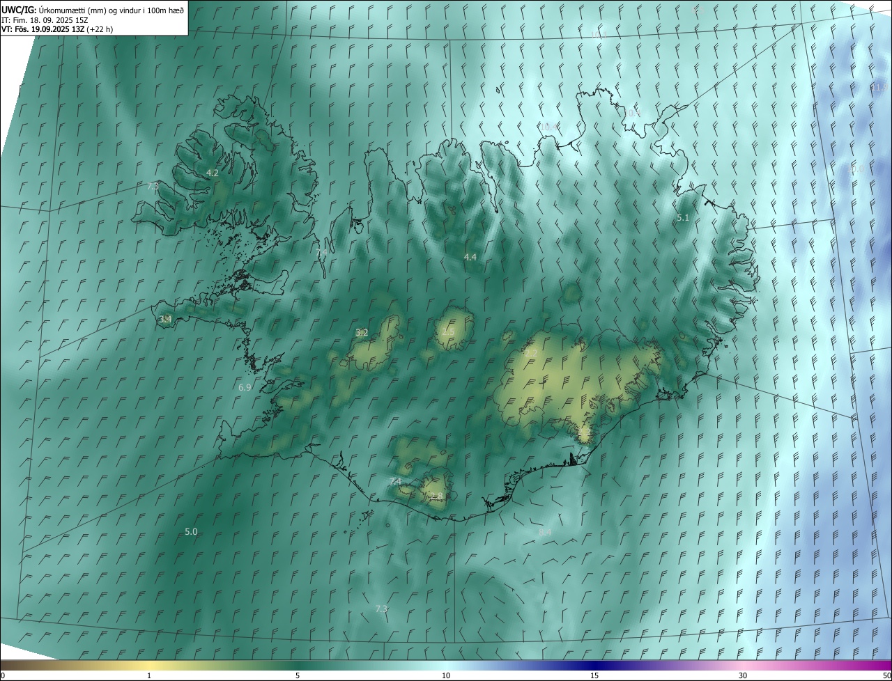Image resolution: width=892 pixels, height=681 pixels.
Task: Click the valid time "VT: Fös. 19.09.2025 13Z"
Action: [x=43, y=29]
